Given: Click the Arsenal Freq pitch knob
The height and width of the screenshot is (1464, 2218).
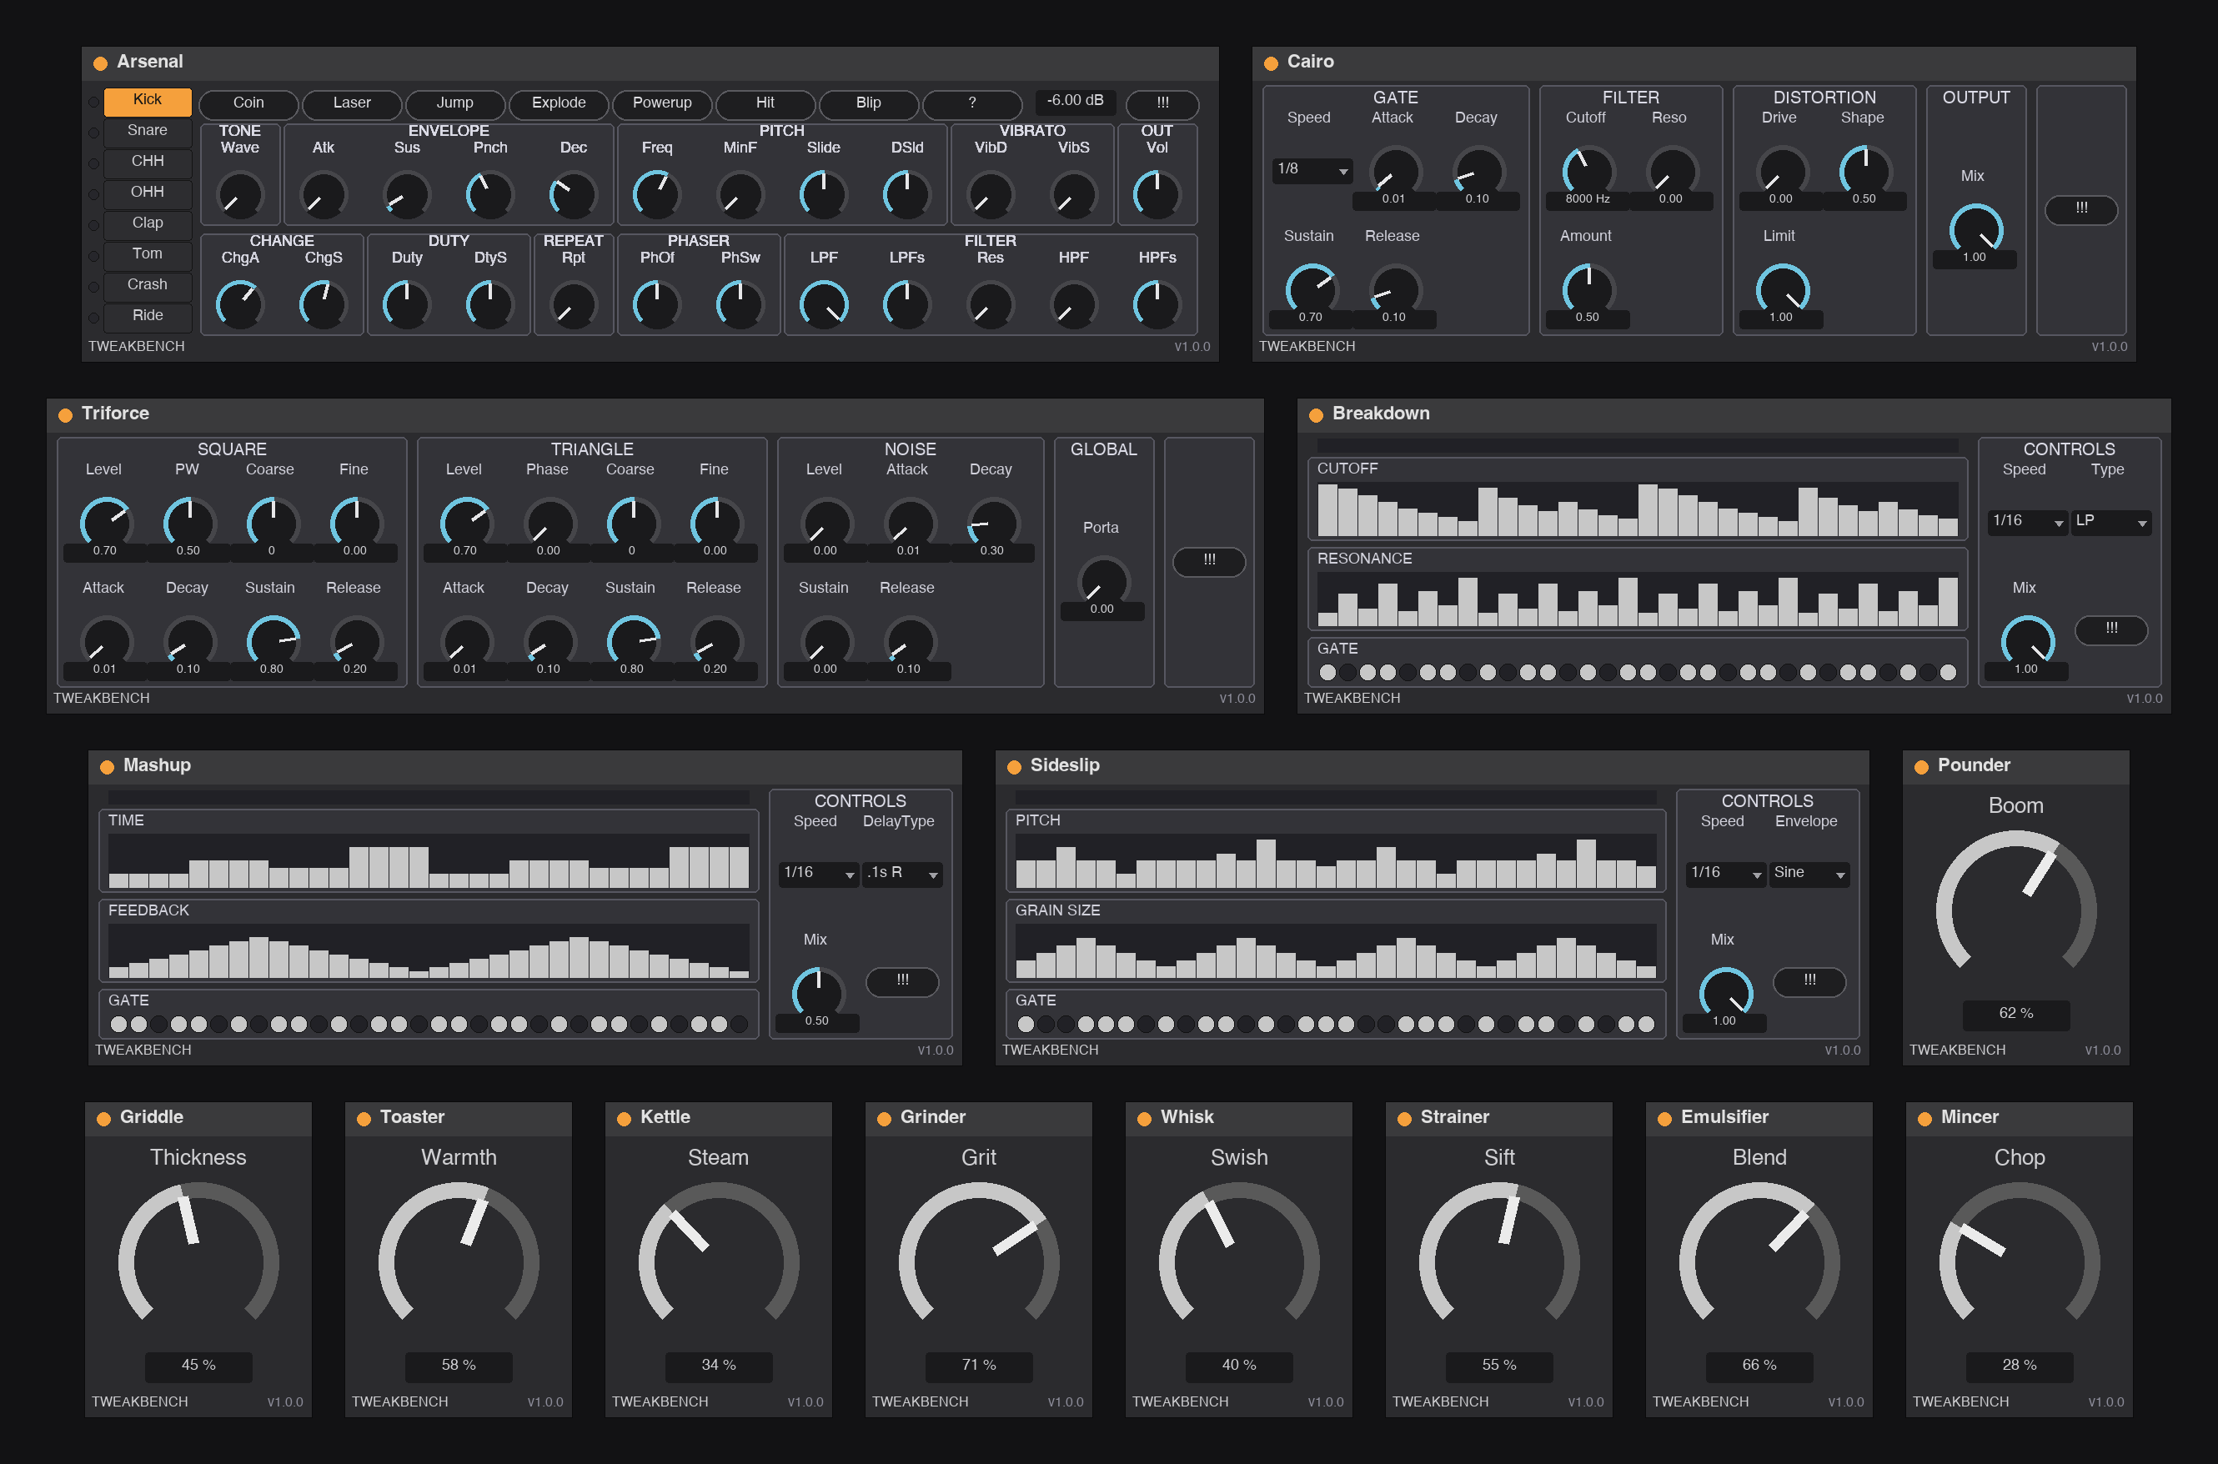Looking at the screenshot, I should 656,195.
